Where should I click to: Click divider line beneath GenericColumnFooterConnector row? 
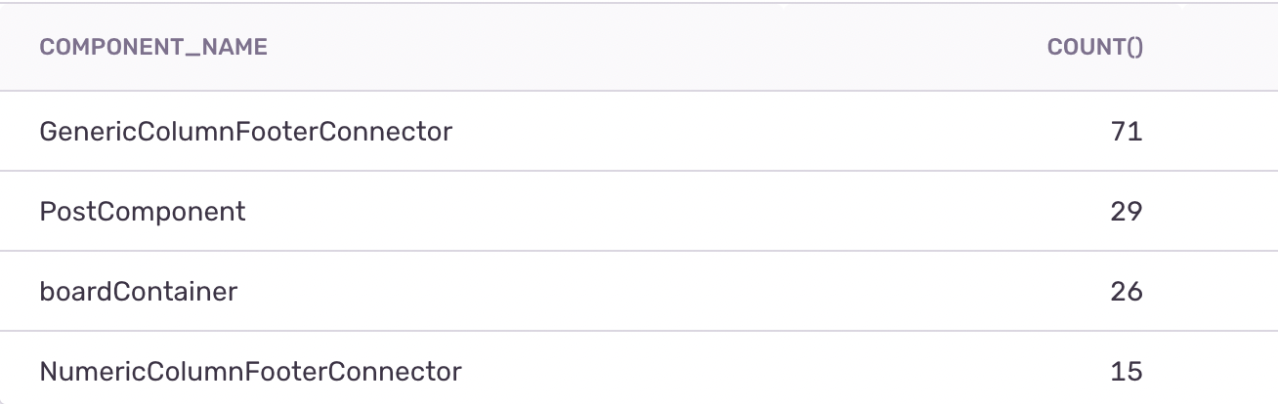(639, 171)
